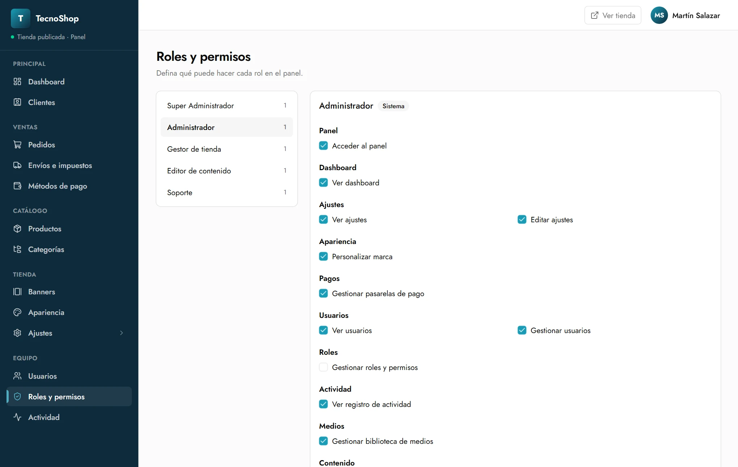Click the Pedidos shopping cart icon

click(x=17, y=144)
